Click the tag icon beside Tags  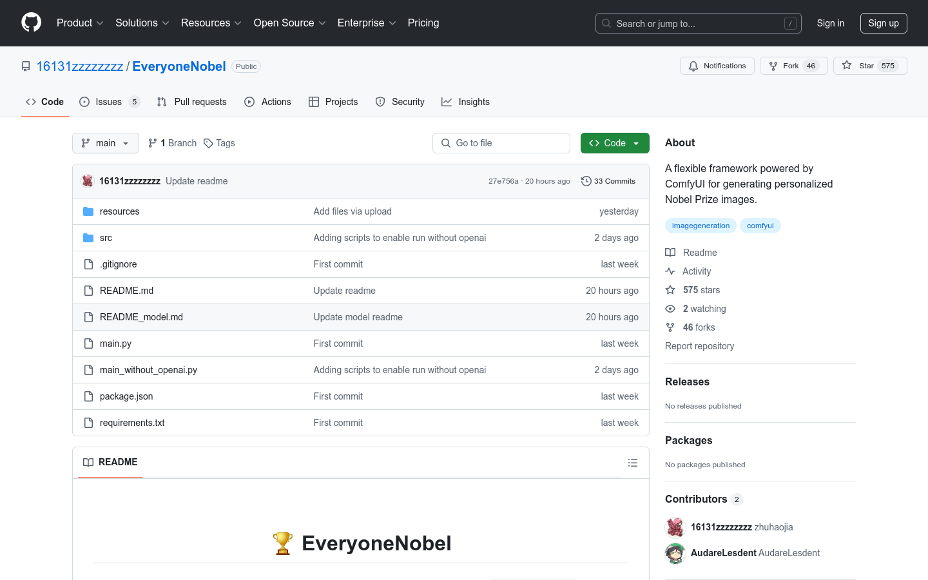coord(208,143)
